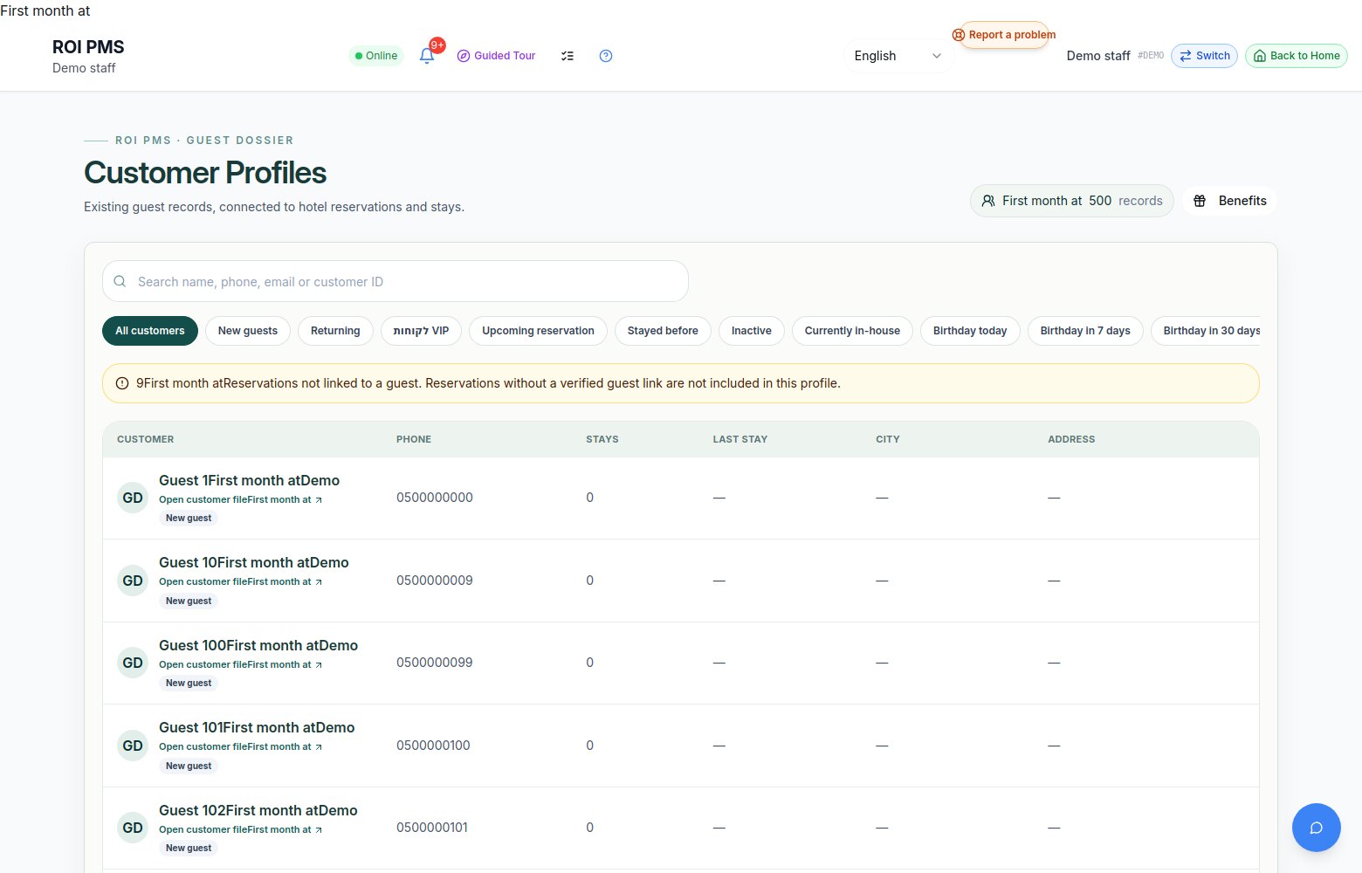Click phone number 0500000099
The height and width of the screenshot is (873, 1362).
tap(435, 663)
